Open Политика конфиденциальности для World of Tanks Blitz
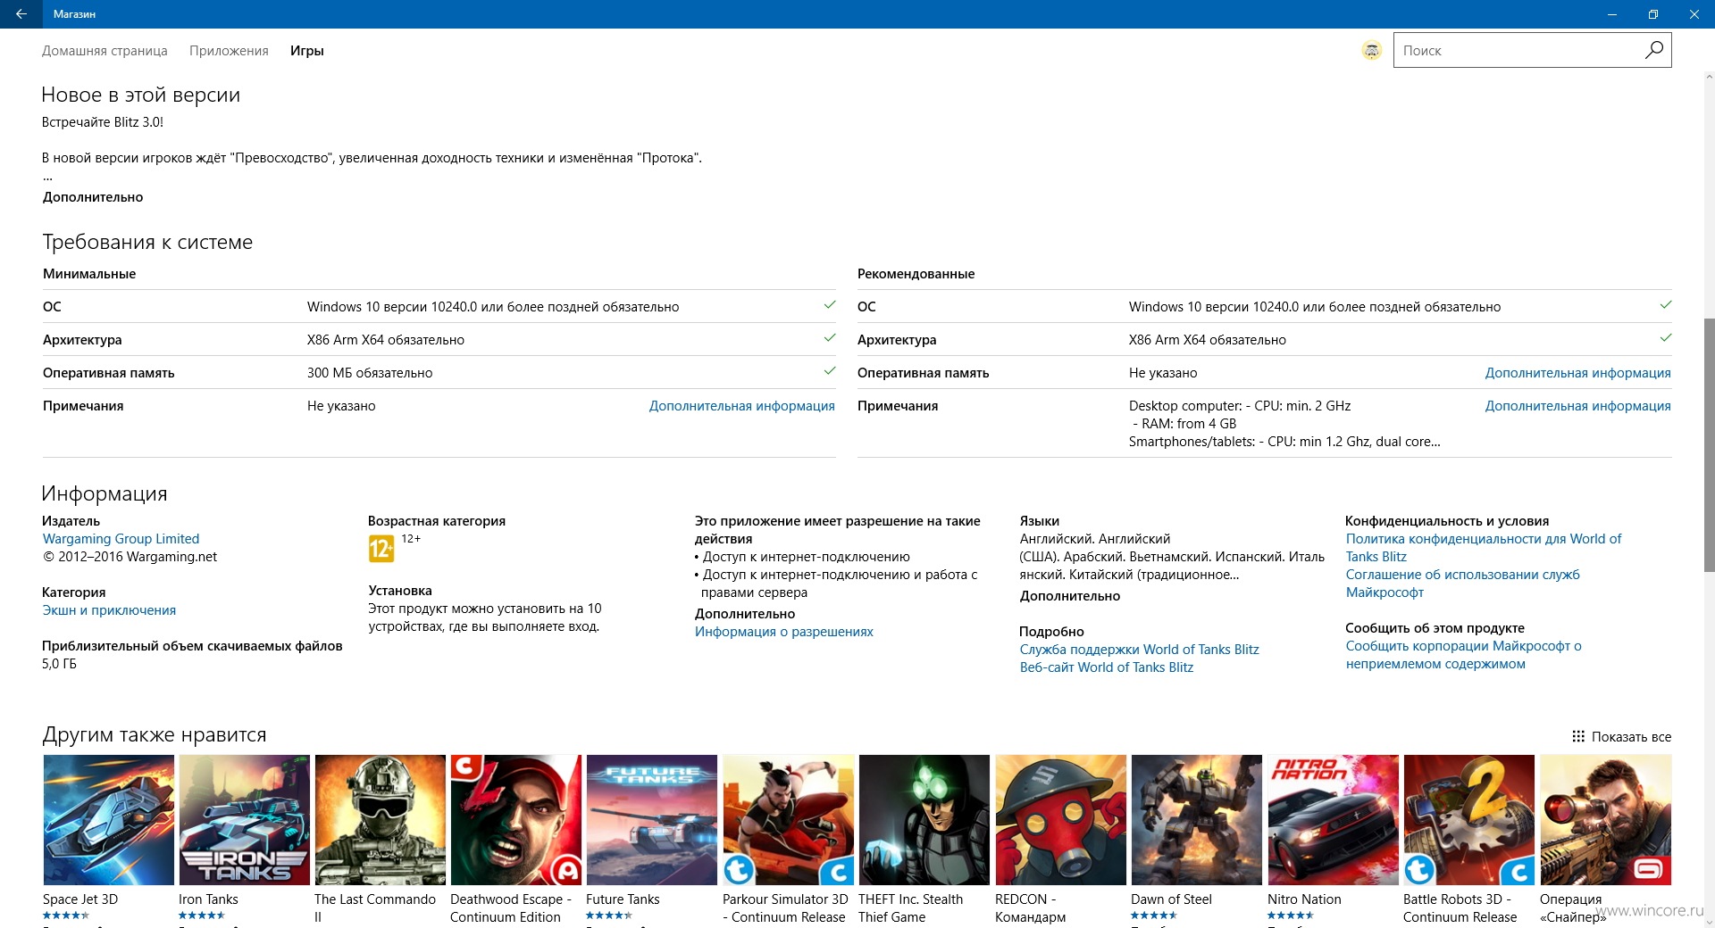This screenshot has width=1715, height=928. click(1484, 548)
